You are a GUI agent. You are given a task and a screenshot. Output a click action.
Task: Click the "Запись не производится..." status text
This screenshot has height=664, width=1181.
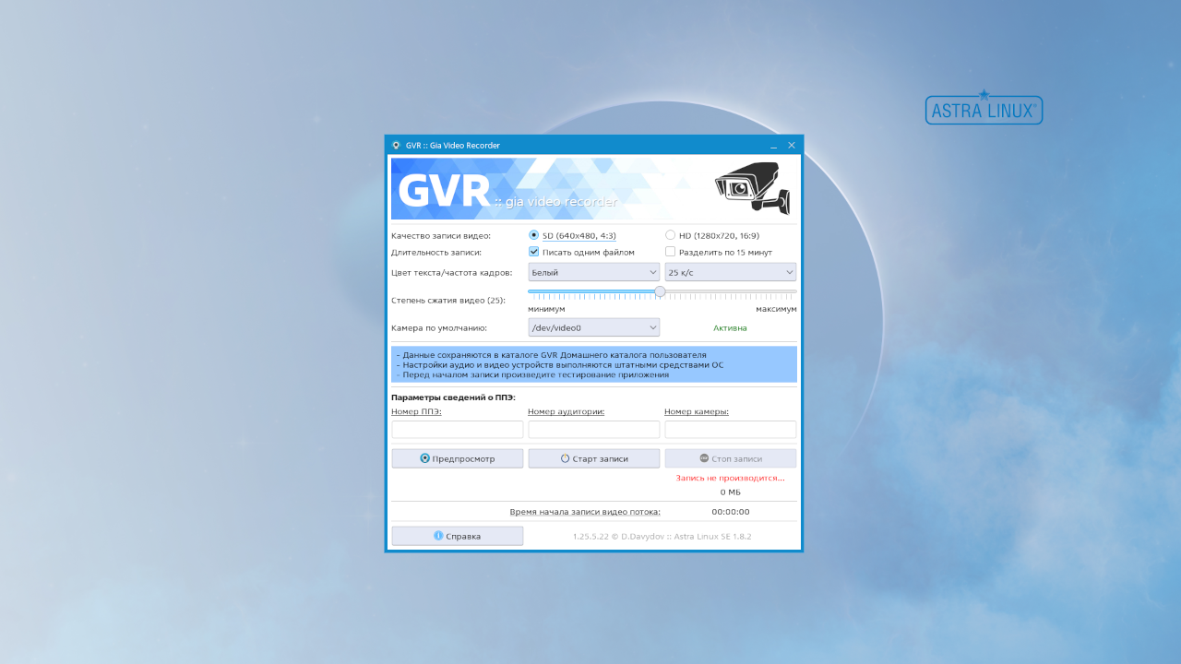click(730, 478)
